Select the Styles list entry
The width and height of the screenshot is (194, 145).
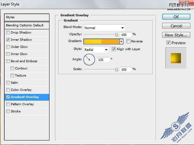tap(27, 17)
